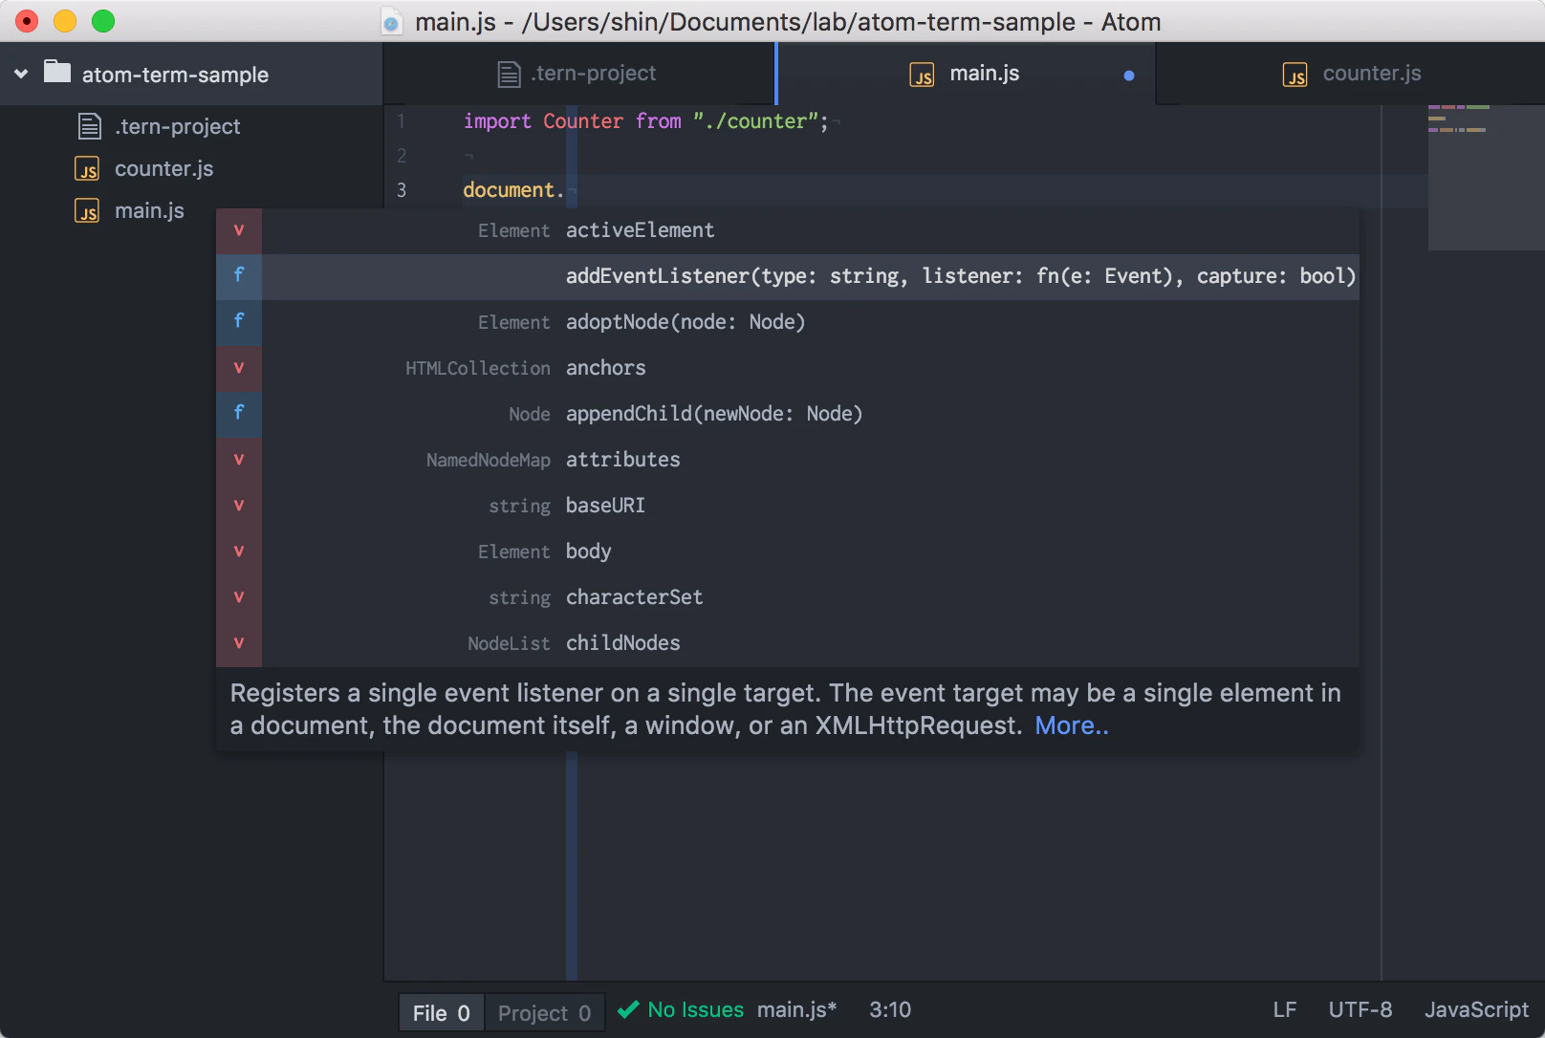Switch to the main.js tab
1545x1038 pixels.
click(966, 74)
